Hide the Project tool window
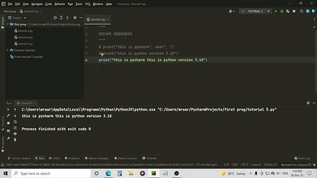 click(81, 18)
